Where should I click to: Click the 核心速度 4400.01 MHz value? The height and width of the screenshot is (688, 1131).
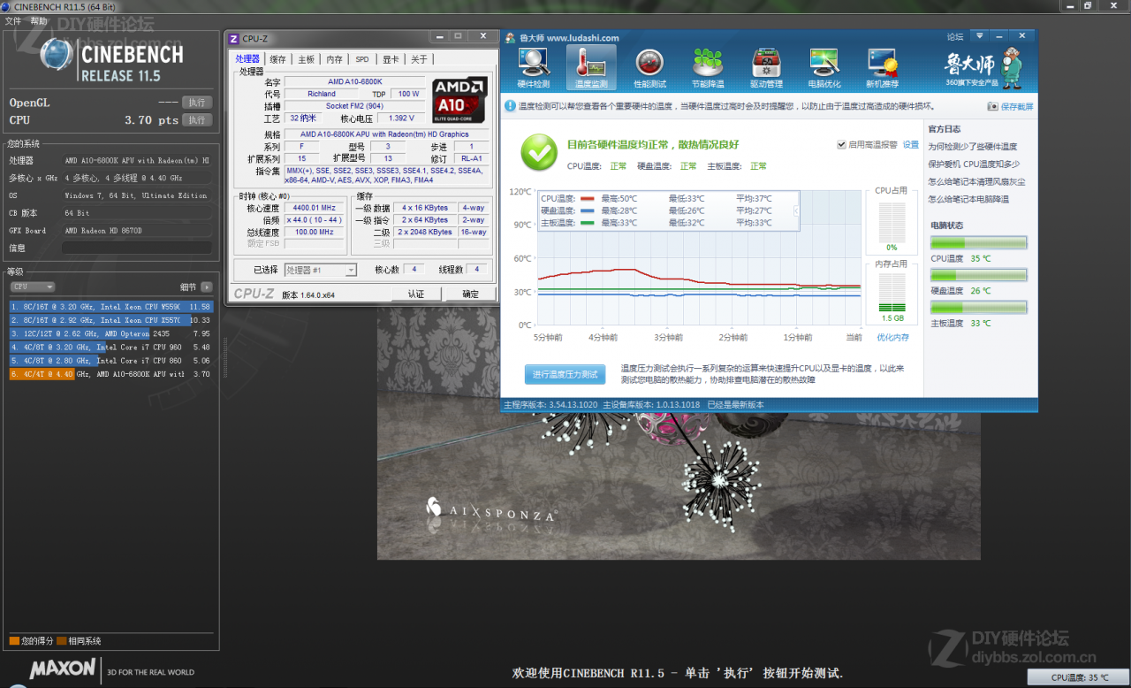click(315, 208)
